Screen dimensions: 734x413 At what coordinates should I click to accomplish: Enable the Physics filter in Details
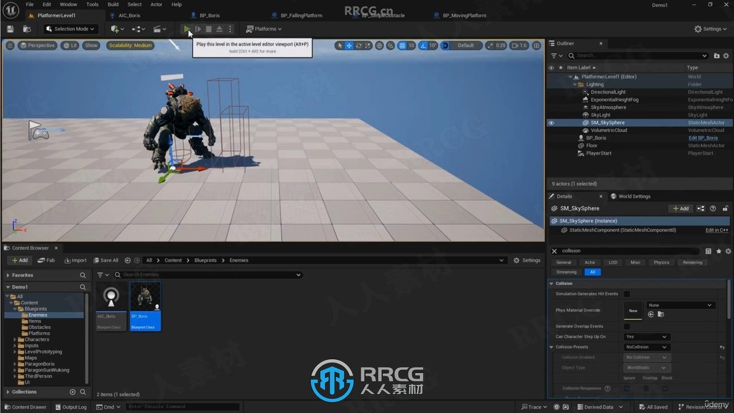click(661, 263)
